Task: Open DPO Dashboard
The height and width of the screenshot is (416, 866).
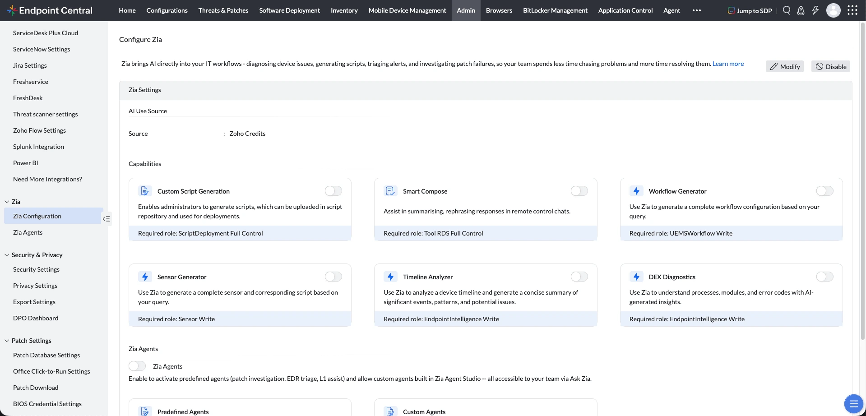Action: coord(36,318)
